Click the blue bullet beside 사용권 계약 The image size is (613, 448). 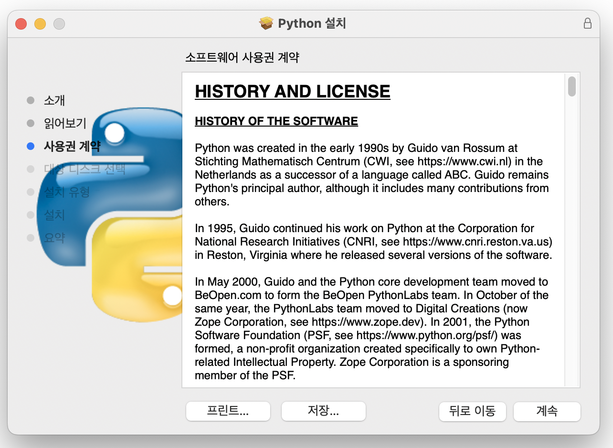point(31,146)
